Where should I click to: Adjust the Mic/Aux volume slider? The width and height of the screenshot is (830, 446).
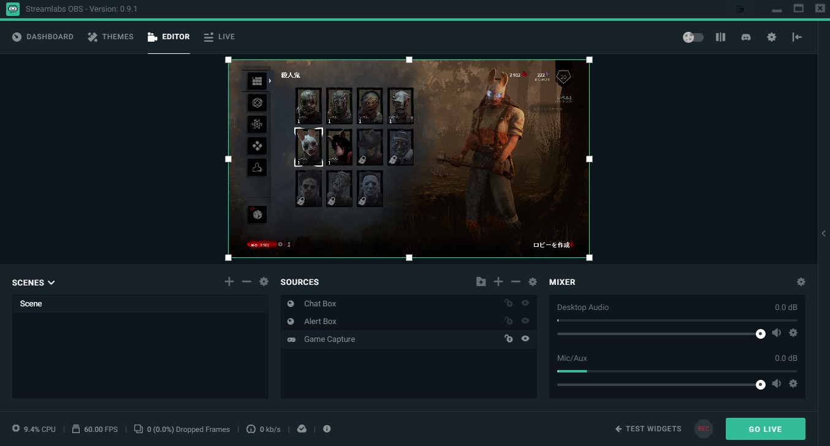(x=661, y=385)
